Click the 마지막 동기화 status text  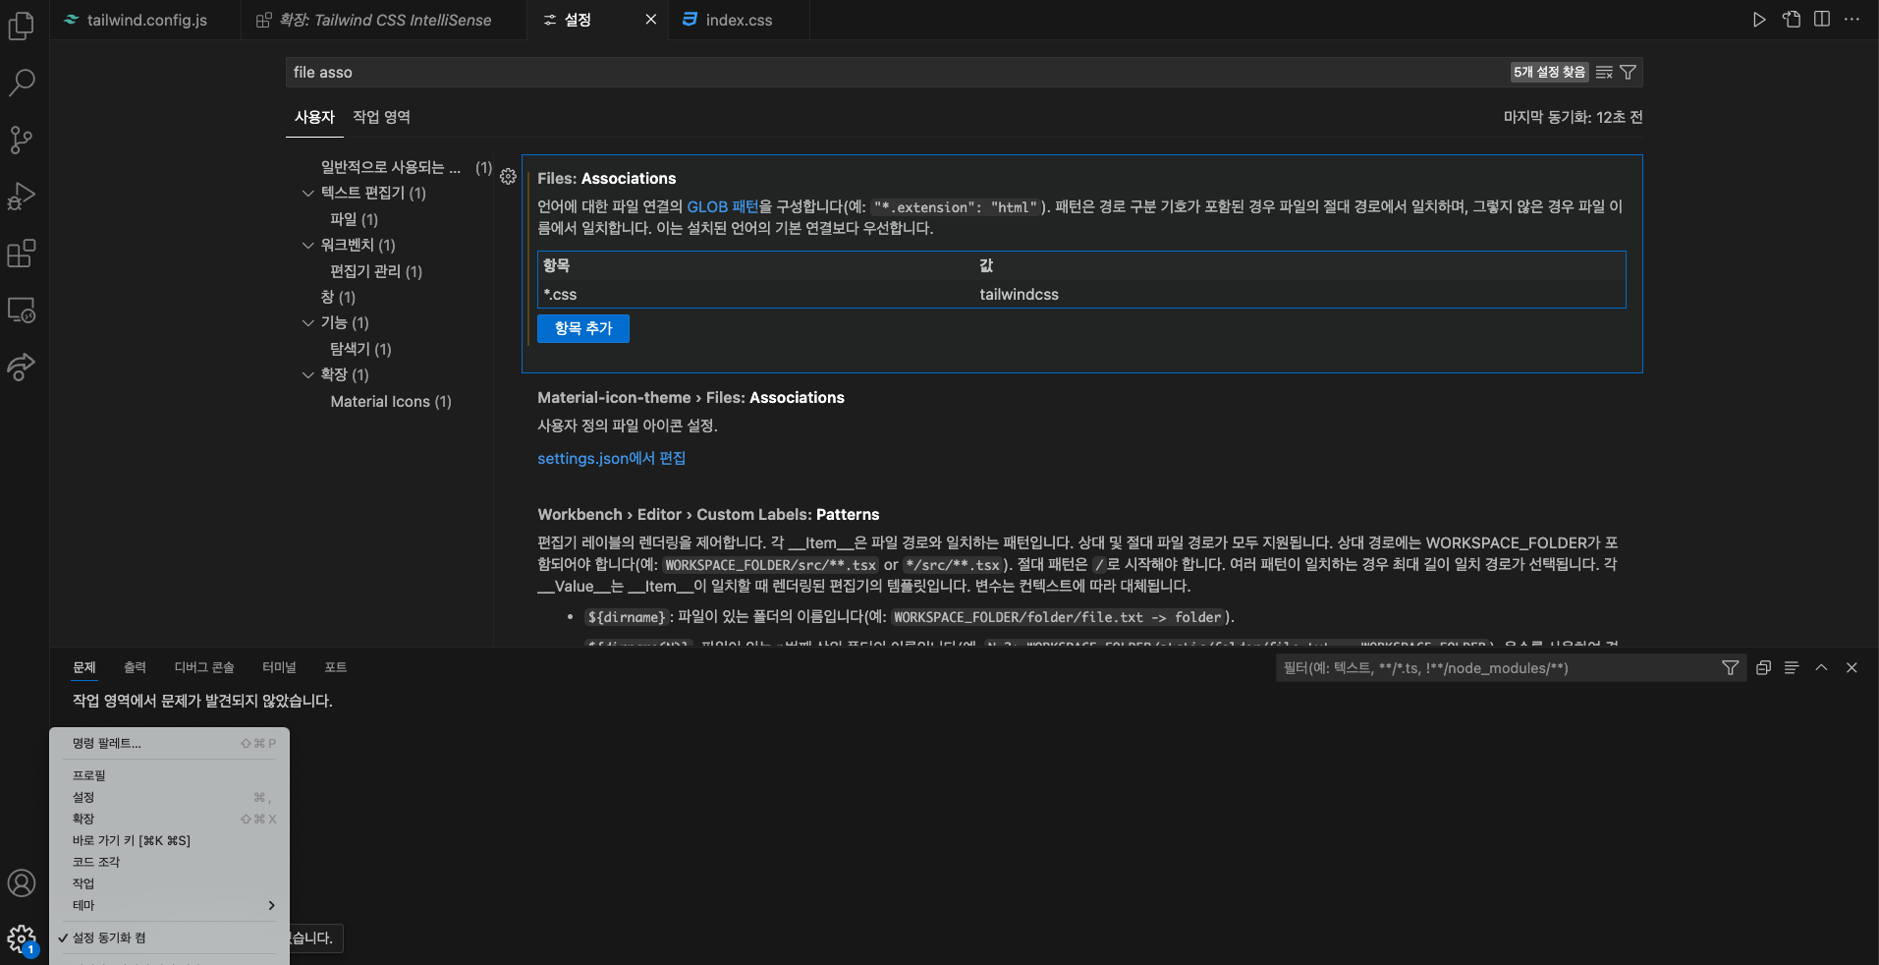coord(1573,117)
